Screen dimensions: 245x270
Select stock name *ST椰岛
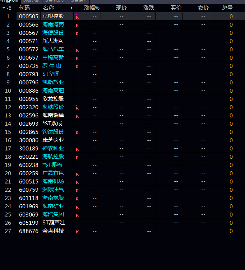tap(52, 165)
